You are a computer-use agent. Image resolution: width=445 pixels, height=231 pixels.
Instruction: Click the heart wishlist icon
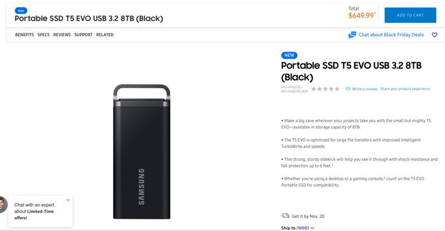click(434, 35)
